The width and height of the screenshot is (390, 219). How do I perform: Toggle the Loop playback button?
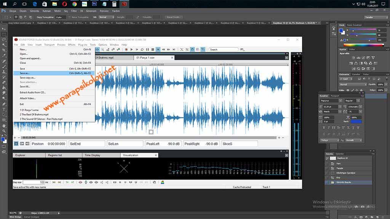(142, 50)
